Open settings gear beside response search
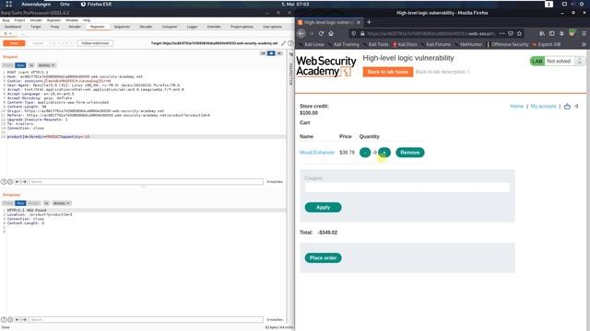590x331 pixels. (x=10, y=319)
